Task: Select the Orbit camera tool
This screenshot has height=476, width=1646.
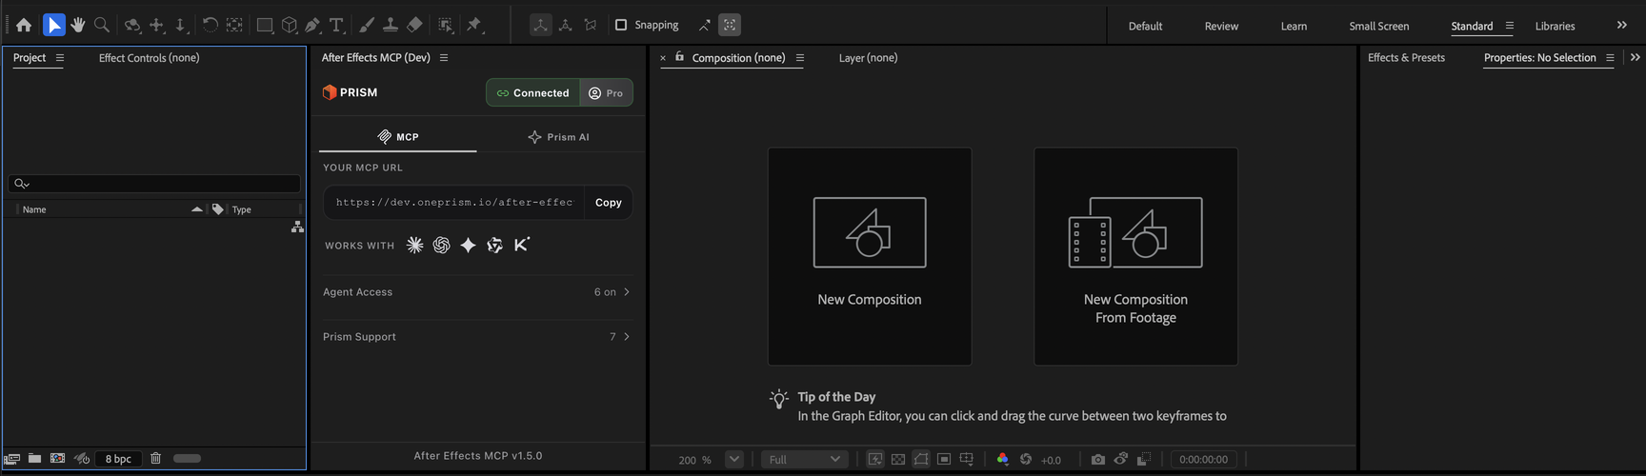Action: coord(133,26)
